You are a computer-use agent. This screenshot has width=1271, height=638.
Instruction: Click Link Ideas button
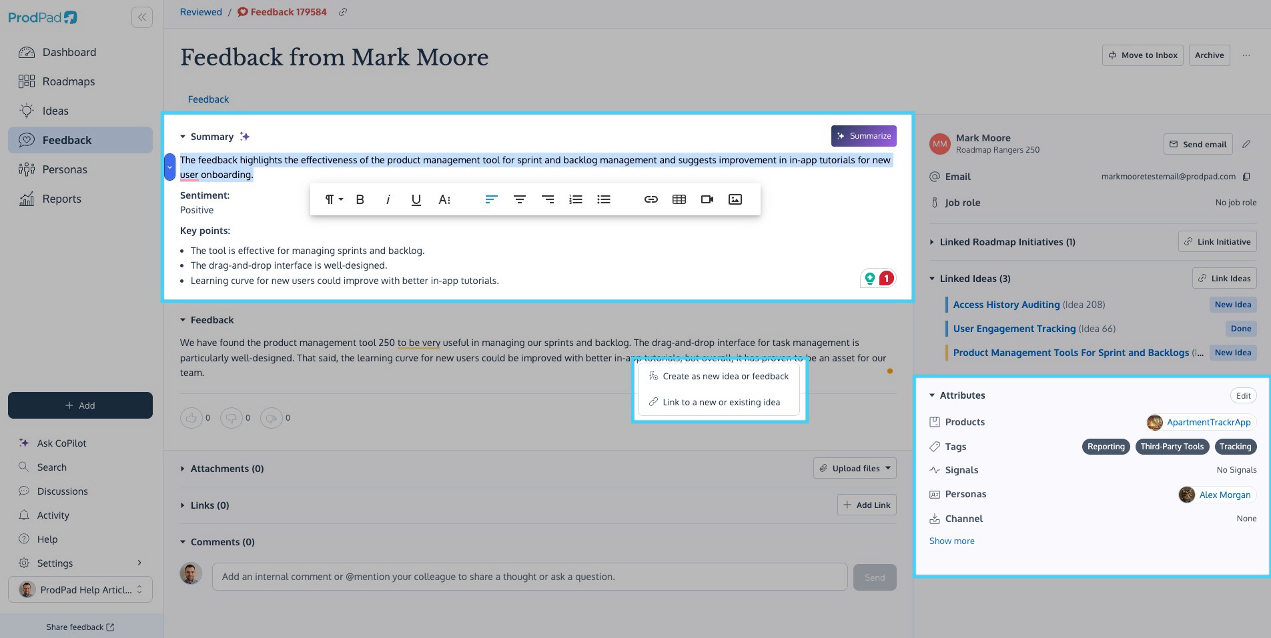tap(1224, 278)
